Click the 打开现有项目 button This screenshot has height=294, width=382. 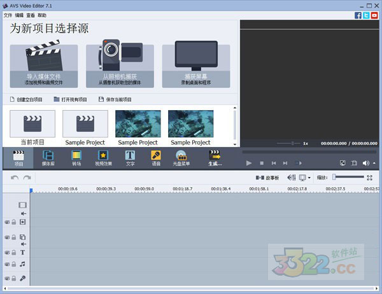[70, 99]
